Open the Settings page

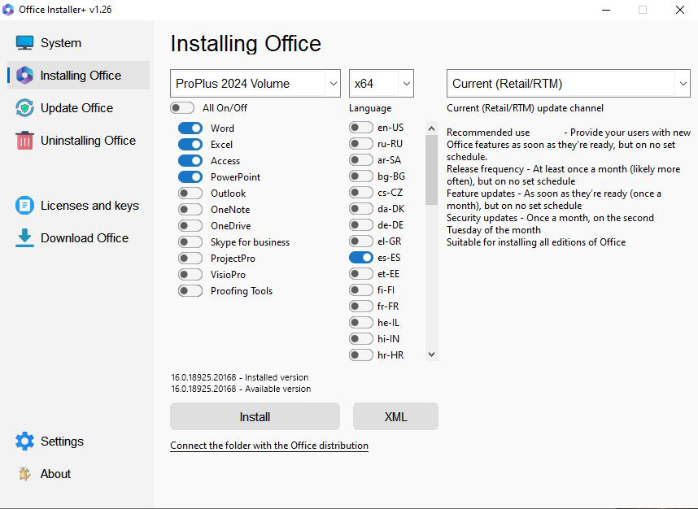click(x=78, y=441)
